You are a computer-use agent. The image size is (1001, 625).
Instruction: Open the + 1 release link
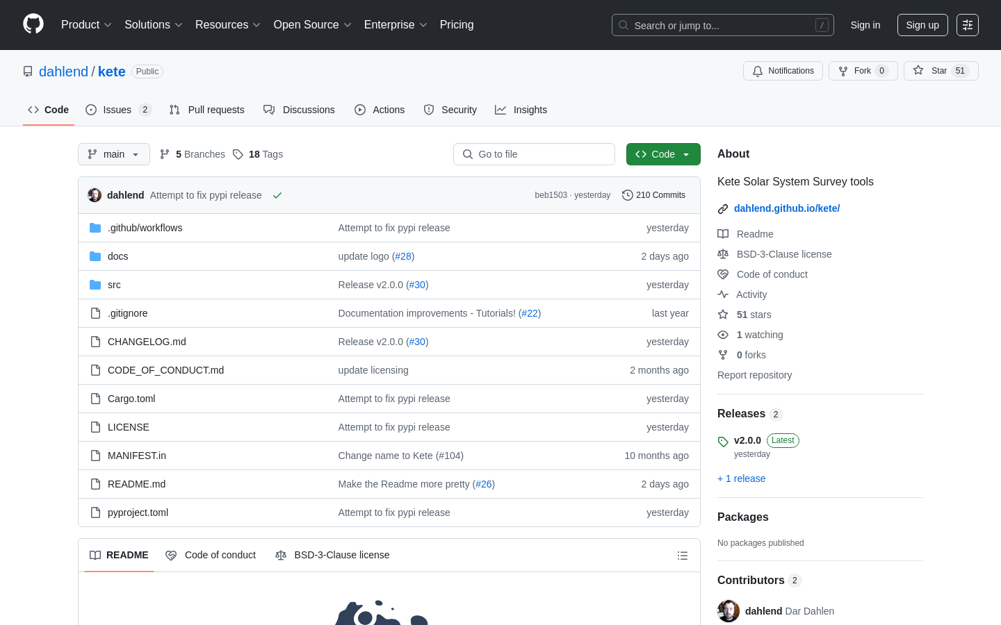pos(741,478)
